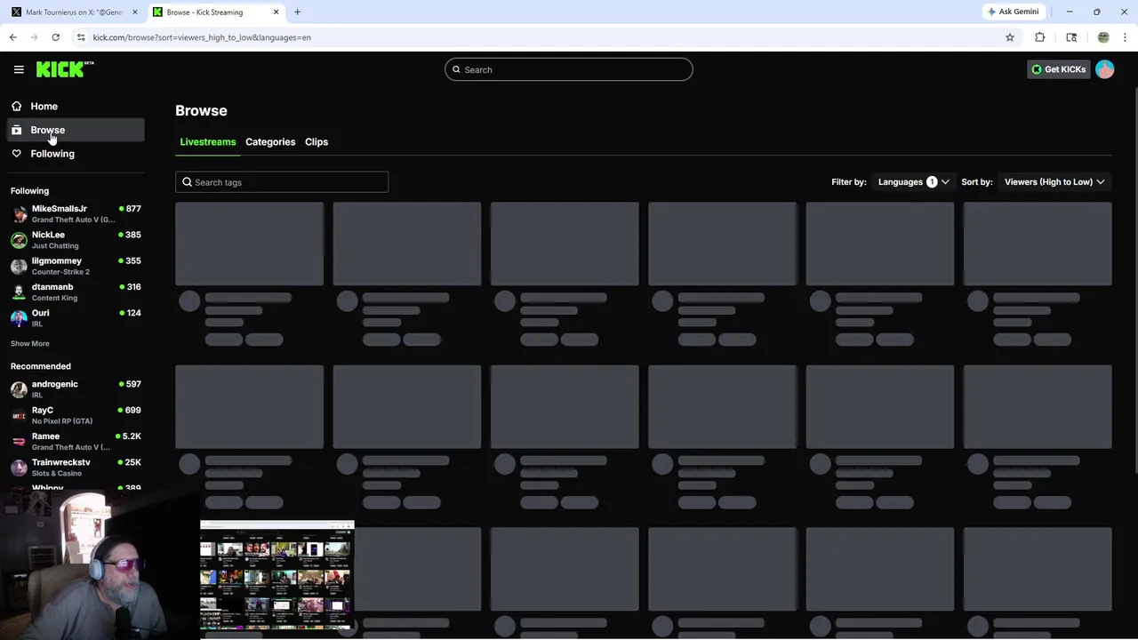Screen dimensions: 1138x640
Task: Open the Viewers (High to Low) sort dropdown
Action: pyautogui.click(x=1054, y=182)
